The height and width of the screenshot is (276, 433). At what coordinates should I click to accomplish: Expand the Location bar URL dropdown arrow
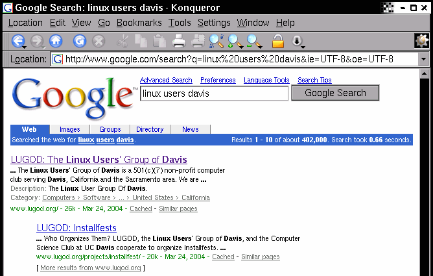pos(424,59)
